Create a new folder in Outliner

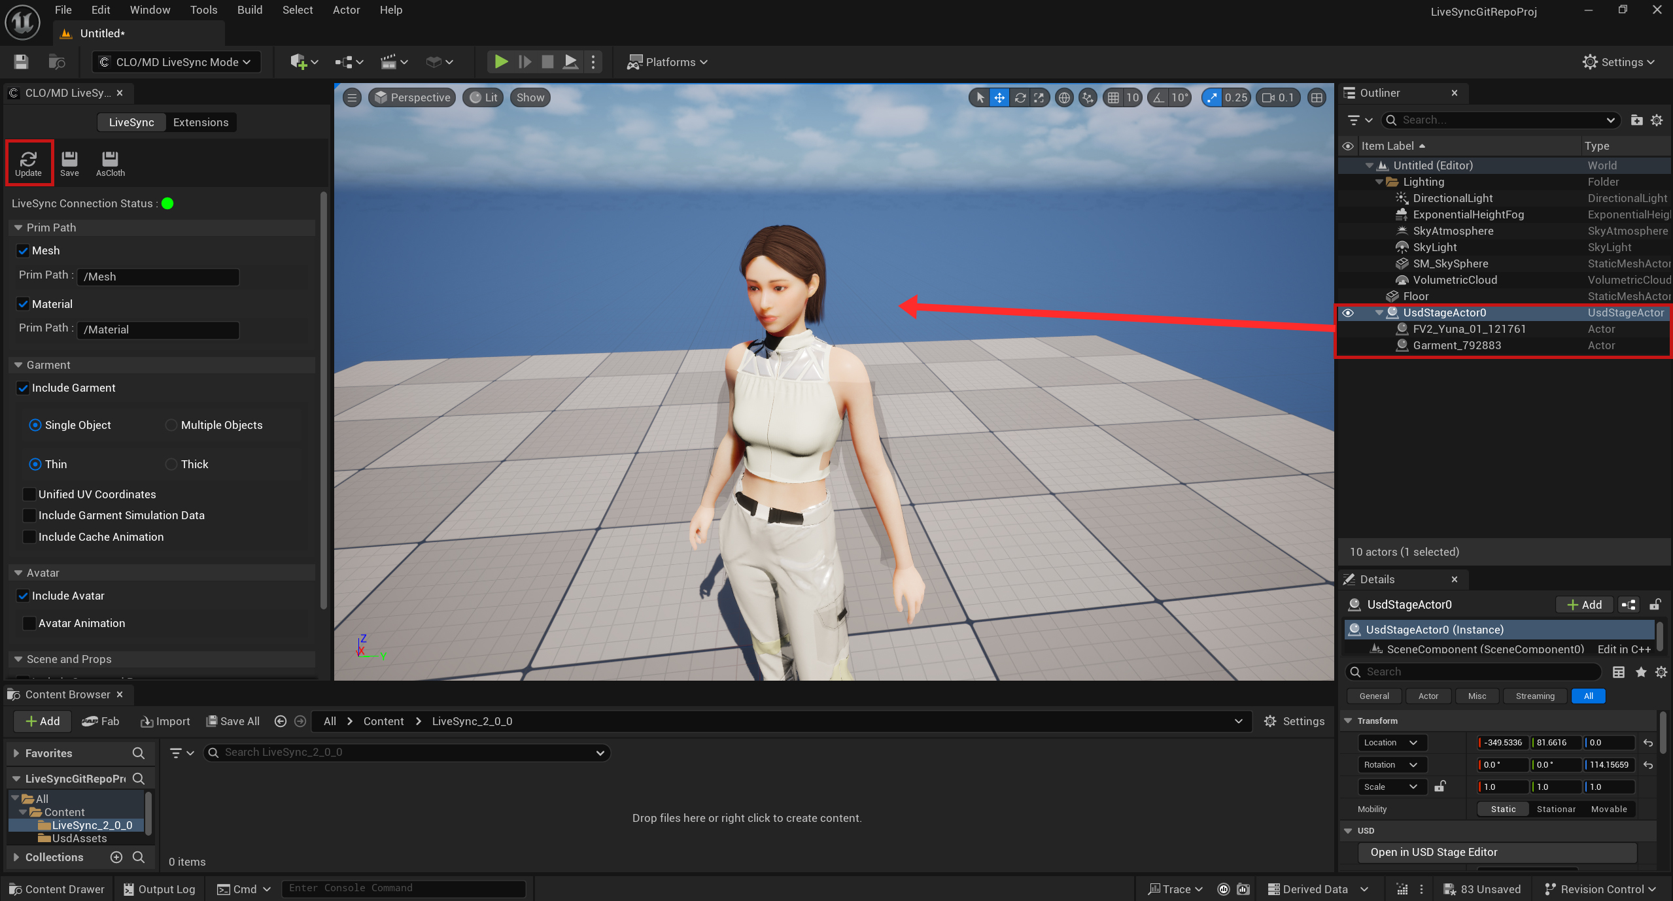(x=1636, y=120)
